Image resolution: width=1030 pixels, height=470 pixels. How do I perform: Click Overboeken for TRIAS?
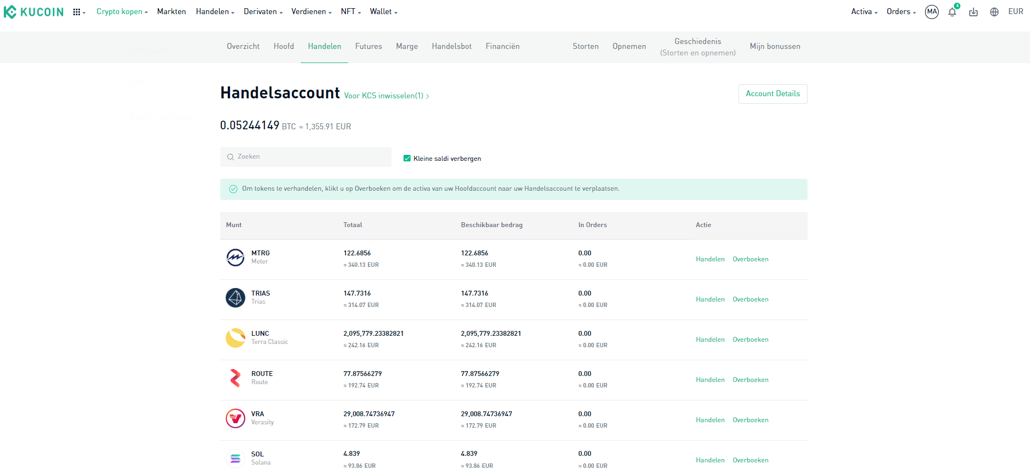[750, 299]
